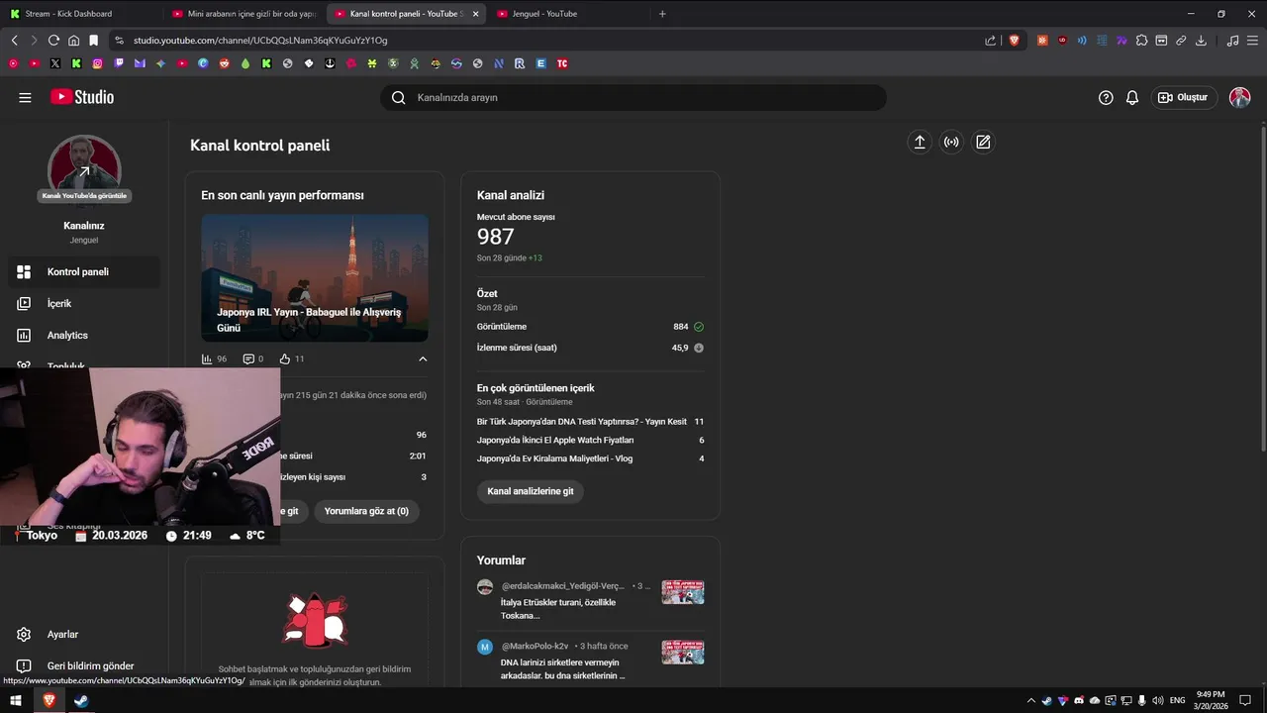1267x713 pixels.
Task: Go back in browser history
Action: (14, 41)
